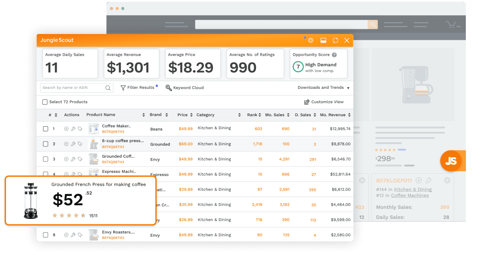482x255 pixels.
Task: Open Customize View options
Action: (324, 102)
